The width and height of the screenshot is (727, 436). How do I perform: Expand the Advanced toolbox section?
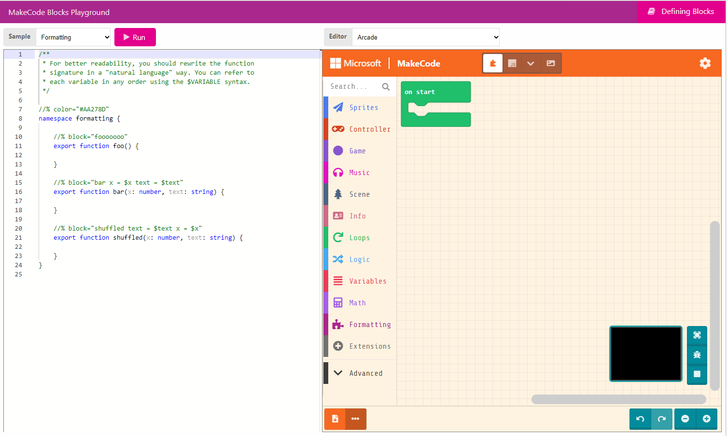point(366,373)
